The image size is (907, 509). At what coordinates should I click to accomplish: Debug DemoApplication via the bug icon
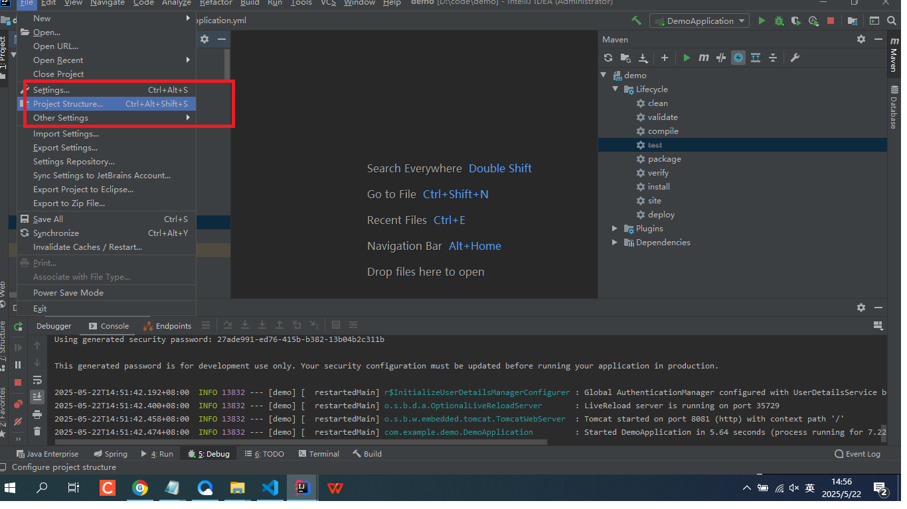click(779, 21)
